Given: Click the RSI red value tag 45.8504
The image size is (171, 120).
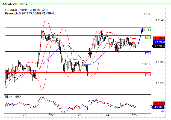Looking at the screenshot, I should [159, 103].
